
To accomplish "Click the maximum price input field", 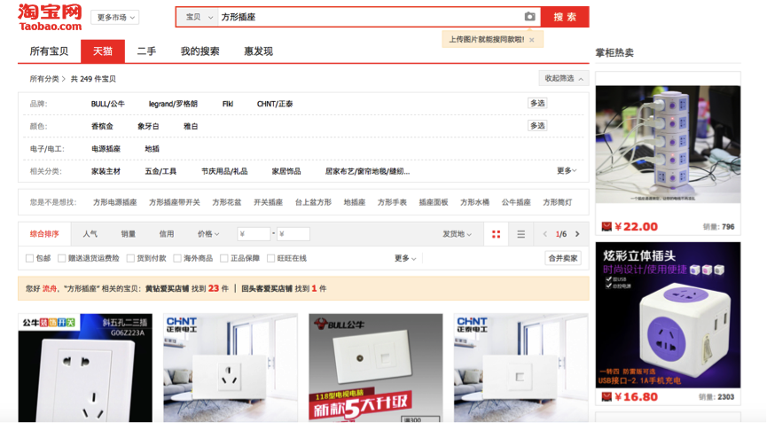I will [x=293, y=234].
